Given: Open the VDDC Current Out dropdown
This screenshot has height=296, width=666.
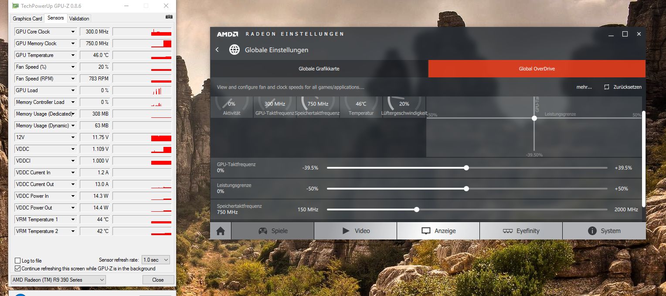Looking at the screenshot, I should point(73,184).
